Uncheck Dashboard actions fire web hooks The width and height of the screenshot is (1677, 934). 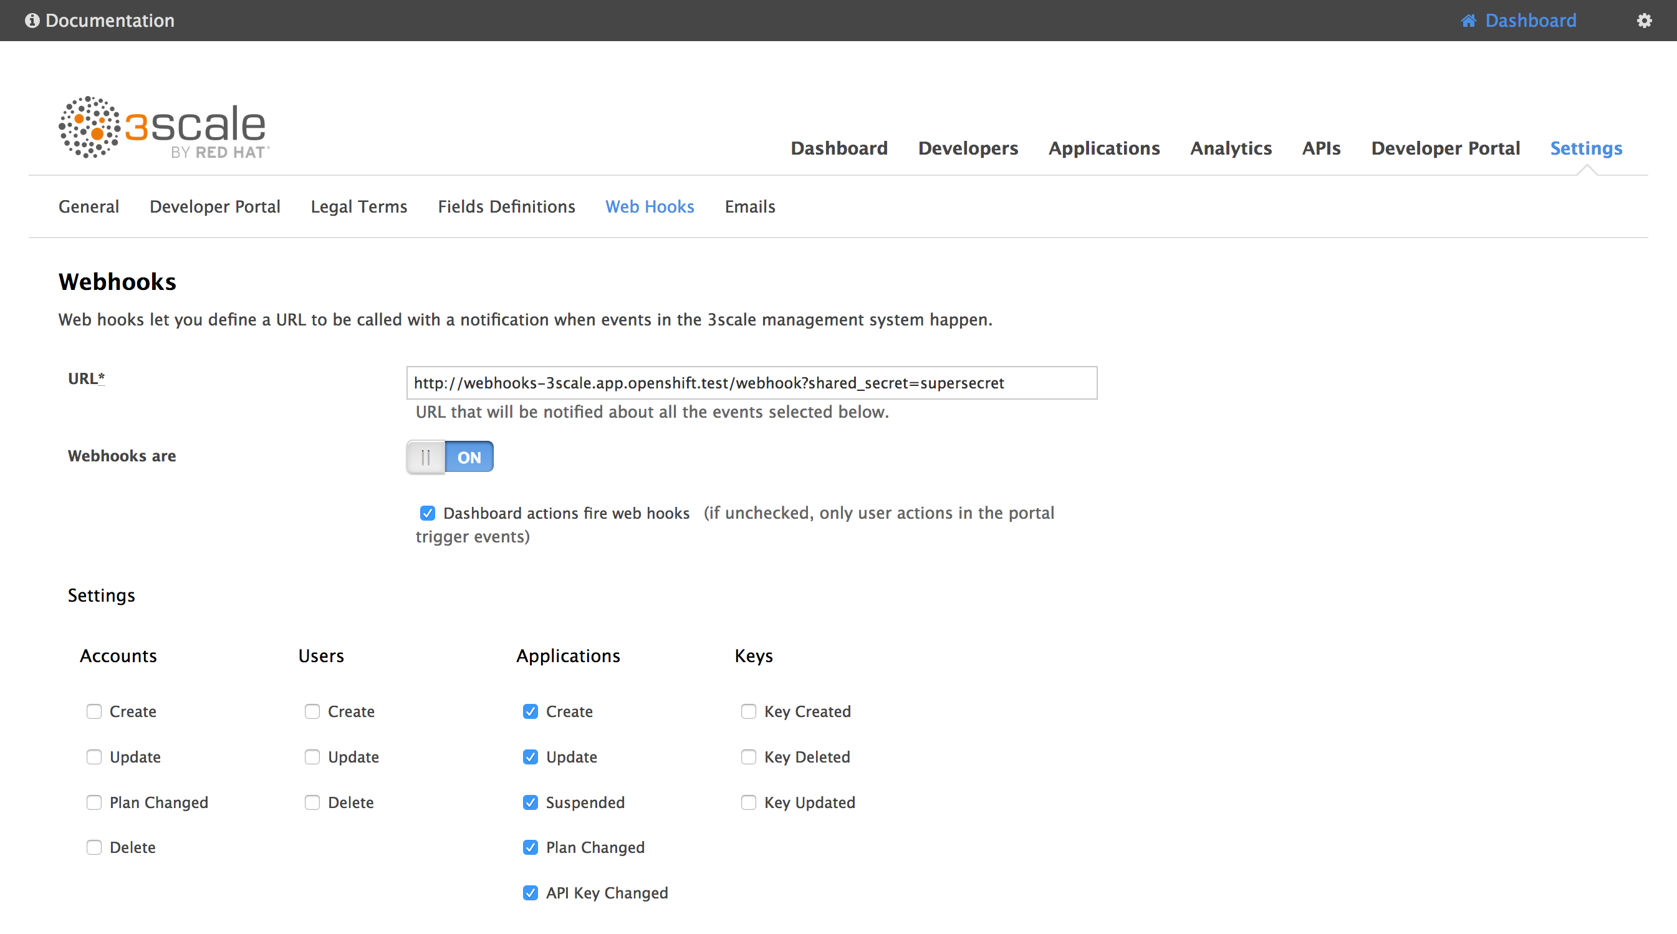click(x=427, y=513)
